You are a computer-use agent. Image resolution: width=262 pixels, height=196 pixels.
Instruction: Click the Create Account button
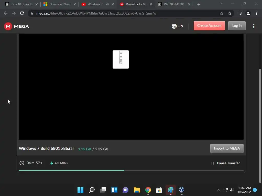209,26
